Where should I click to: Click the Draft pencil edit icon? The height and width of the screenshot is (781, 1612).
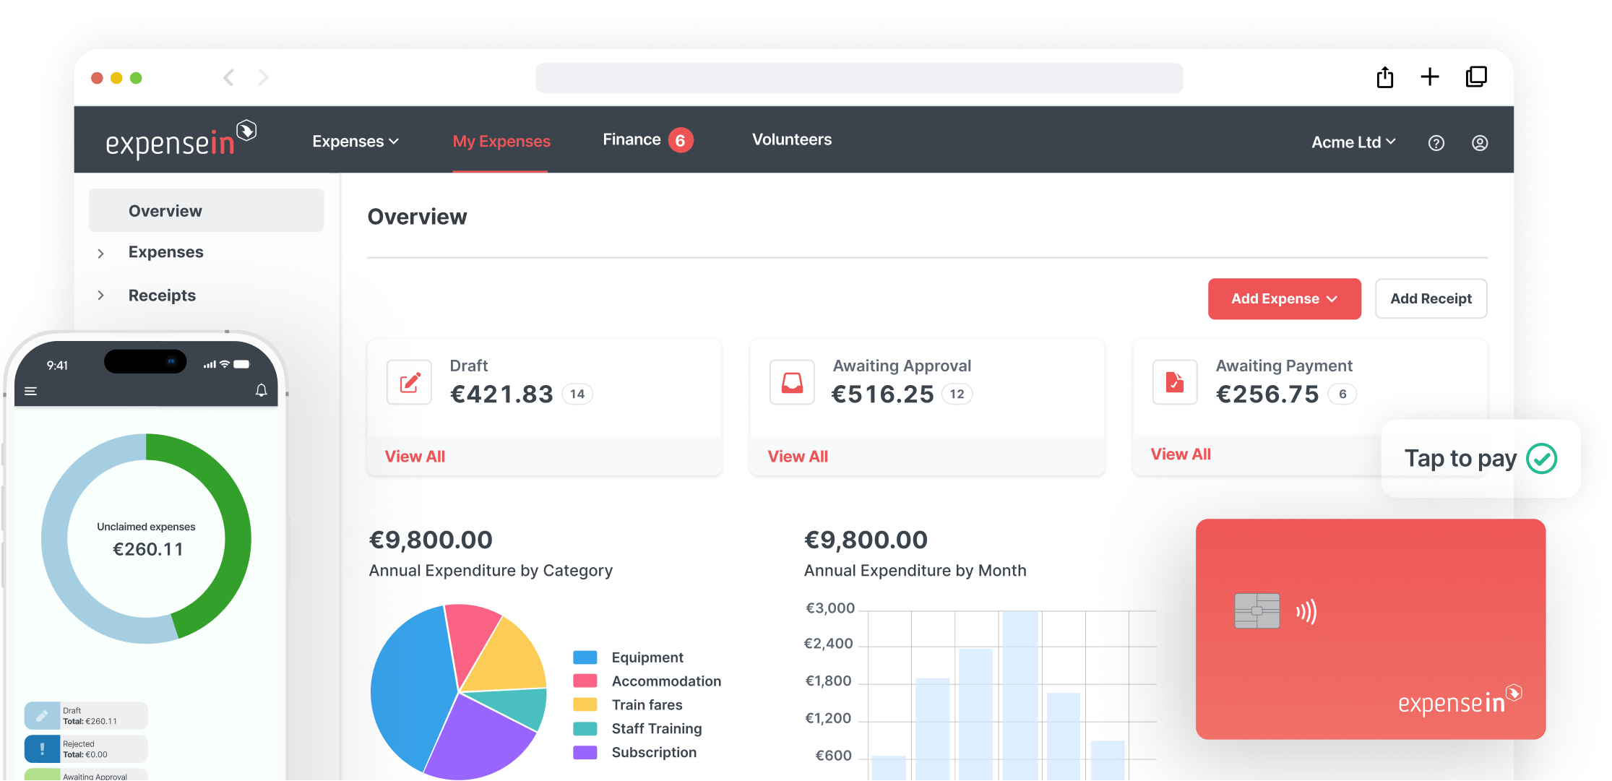pos(409,382)
